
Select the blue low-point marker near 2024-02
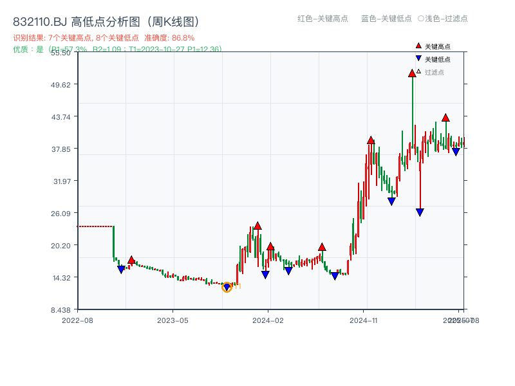click(265, 274)
